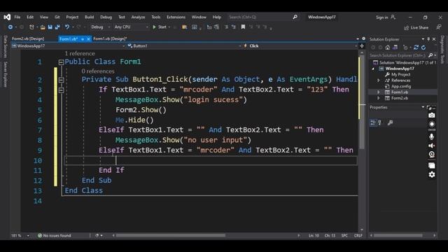This screenshot has height=252, width=448.
Task: Click the New Project toolbar icon
Action: [x=31, y=27]
